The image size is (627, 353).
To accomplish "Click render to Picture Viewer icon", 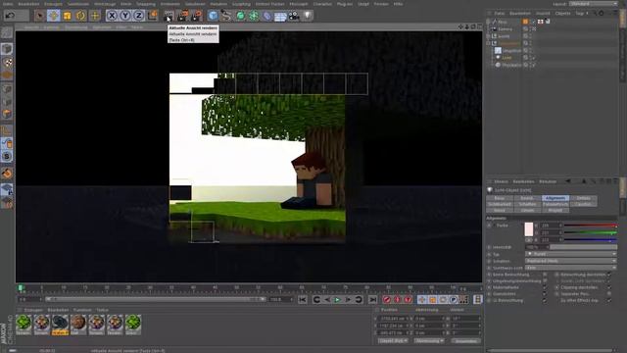I will coord(183,16).
